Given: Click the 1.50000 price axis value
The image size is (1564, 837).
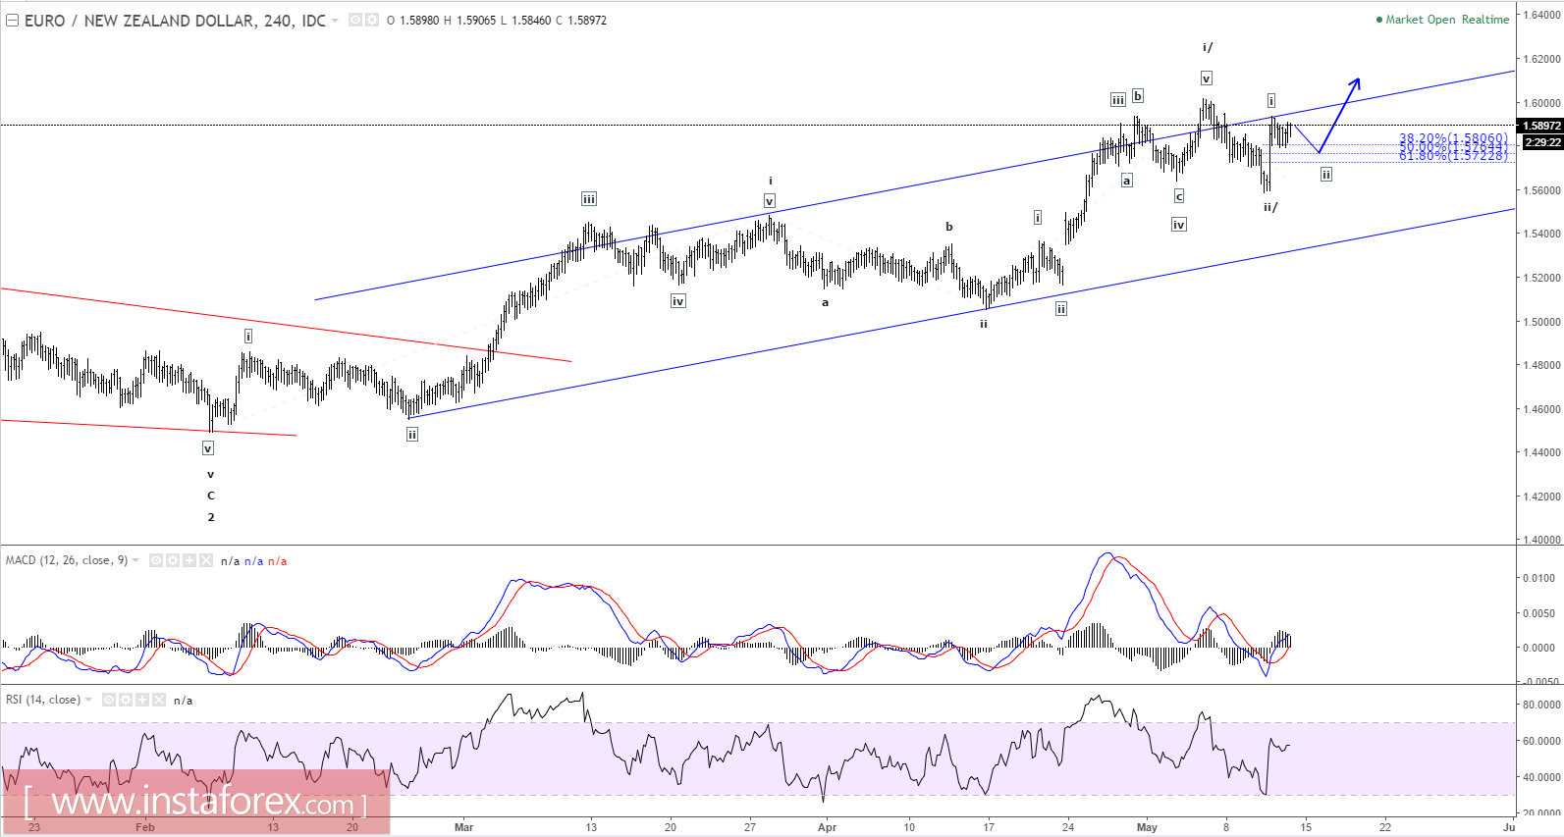Looking at the screenshot, I should coord(1541,322).
